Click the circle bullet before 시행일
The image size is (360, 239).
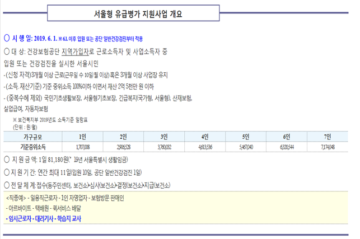point(7,38)
